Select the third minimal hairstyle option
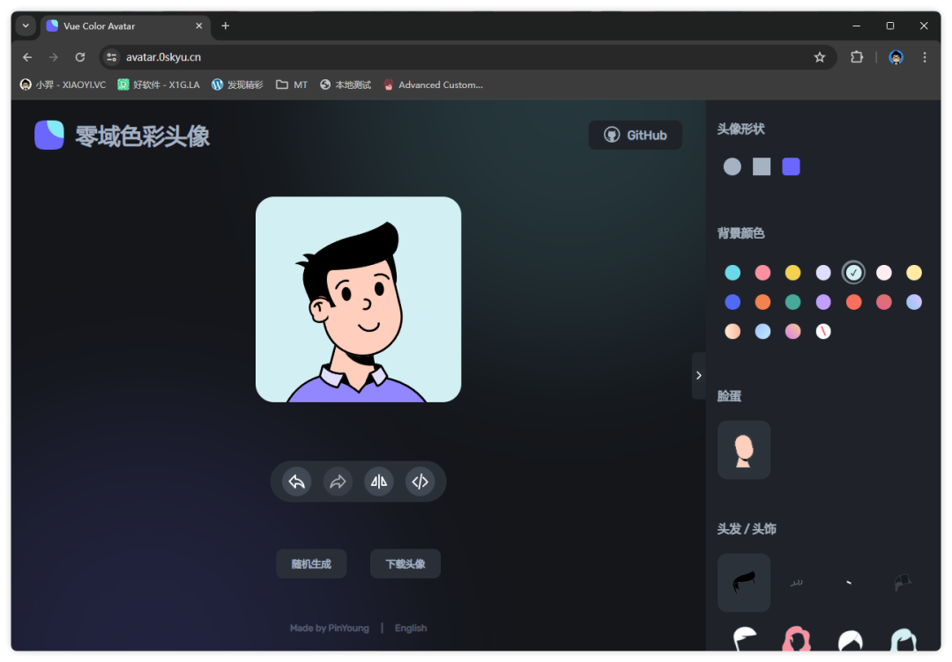The height and width of the screenshot is (662, 952). [x=850, y=583]
